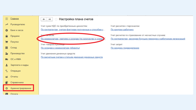Click the Администрирование gear icon

click(7, 88)
